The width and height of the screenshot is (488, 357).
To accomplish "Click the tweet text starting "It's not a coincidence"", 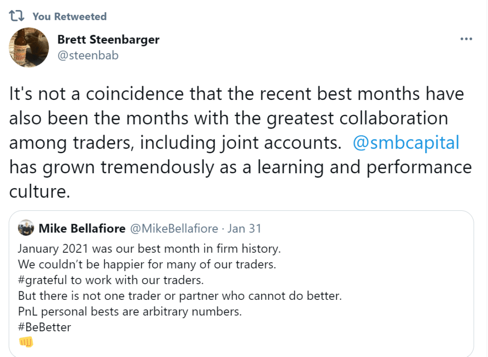I will (x=240, y=142).
